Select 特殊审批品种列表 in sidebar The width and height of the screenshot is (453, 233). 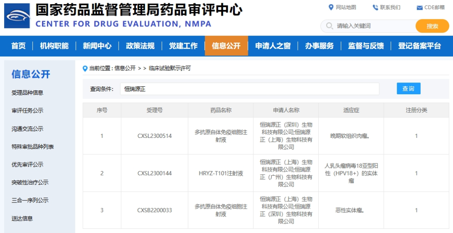(33, 147)
